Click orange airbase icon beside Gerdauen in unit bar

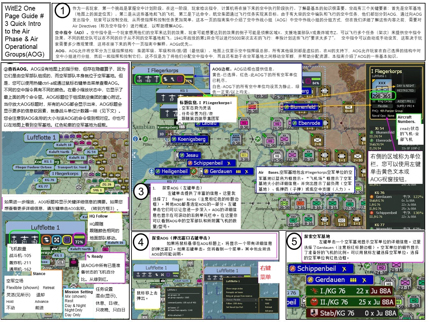372,197
